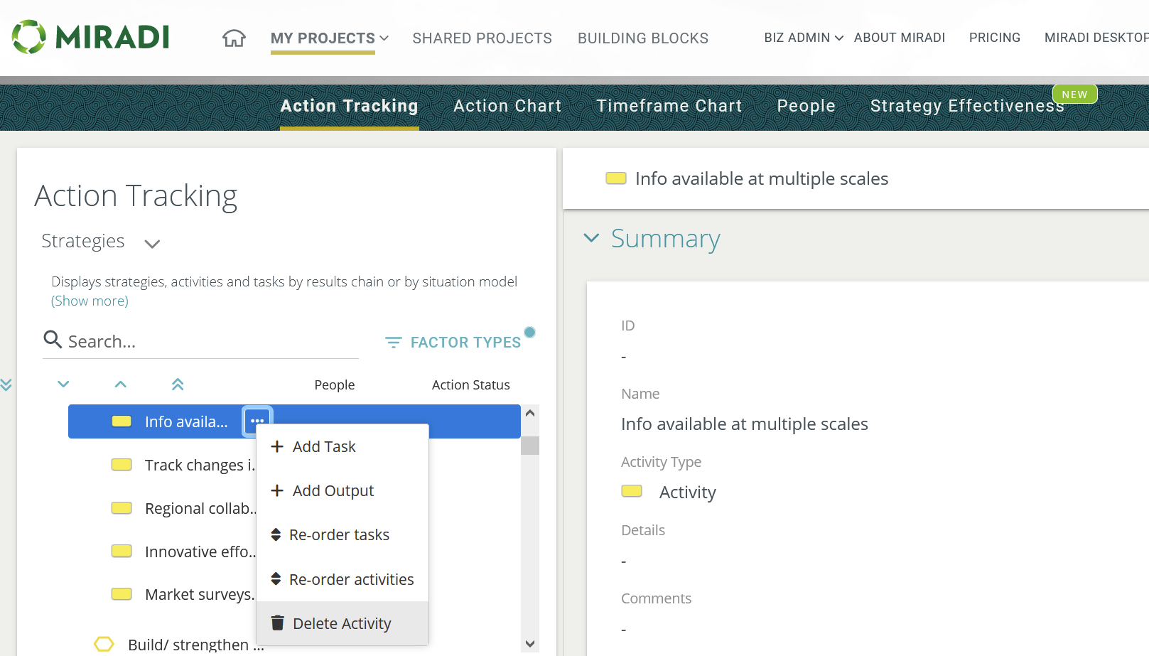Click the Build/strengthen strategy hexagon icon
The height and width of the screenshot is (656, 1149).
tap(104, 644)
